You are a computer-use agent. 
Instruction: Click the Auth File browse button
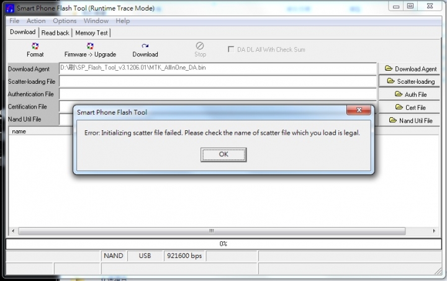tap(409, 94)
